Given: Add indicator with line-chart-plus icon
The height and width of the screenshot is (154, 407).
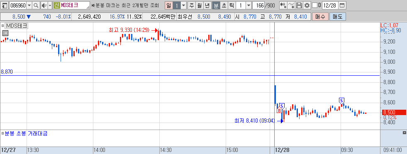Looking at the screenshot, I should pyautogui.click(x=292, y=5).
